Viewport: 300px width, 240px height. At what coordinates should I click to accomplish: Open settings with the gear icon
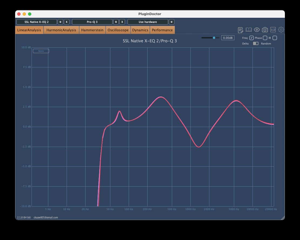point(281,30)
